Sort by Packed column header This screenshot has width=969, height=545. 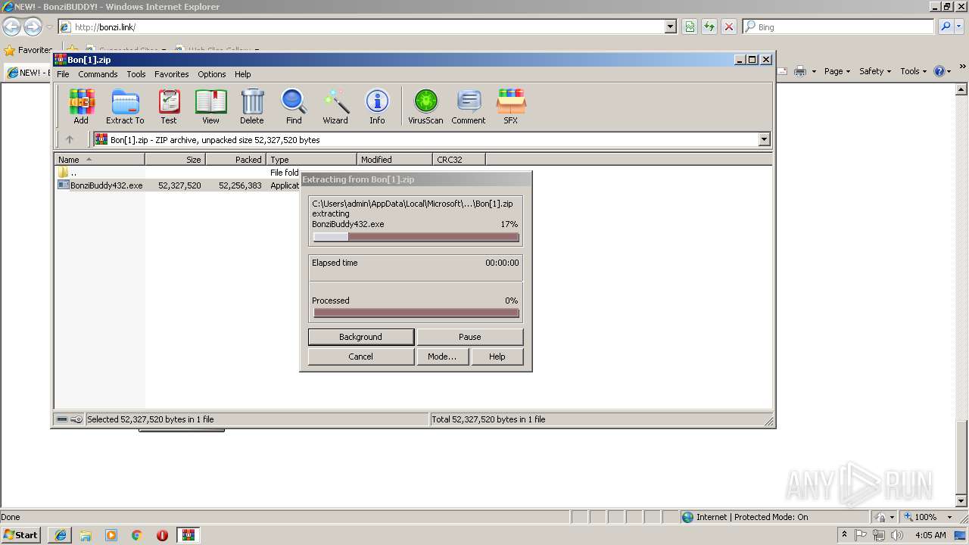[235, 160]
